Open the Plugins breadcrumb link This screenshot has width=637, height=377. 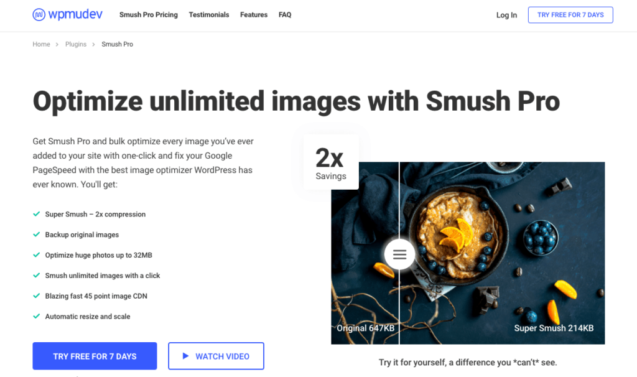point(76,44)
